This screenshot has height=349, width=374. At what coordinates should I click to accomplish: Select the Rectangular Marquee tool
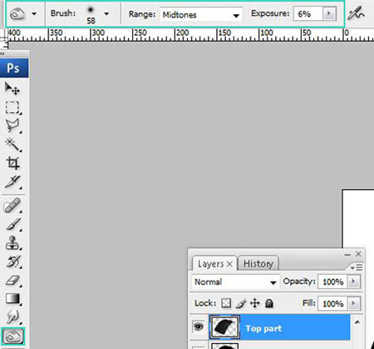click(12, 107)
